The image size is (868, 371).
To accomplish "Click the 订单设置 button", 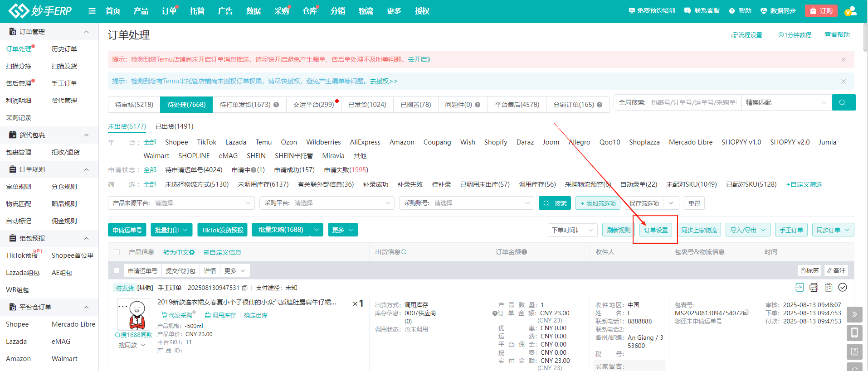I will 656,230.
